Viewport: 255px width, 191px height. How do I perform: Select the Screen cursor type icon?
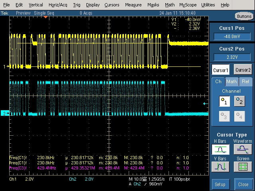coord(243,167)
